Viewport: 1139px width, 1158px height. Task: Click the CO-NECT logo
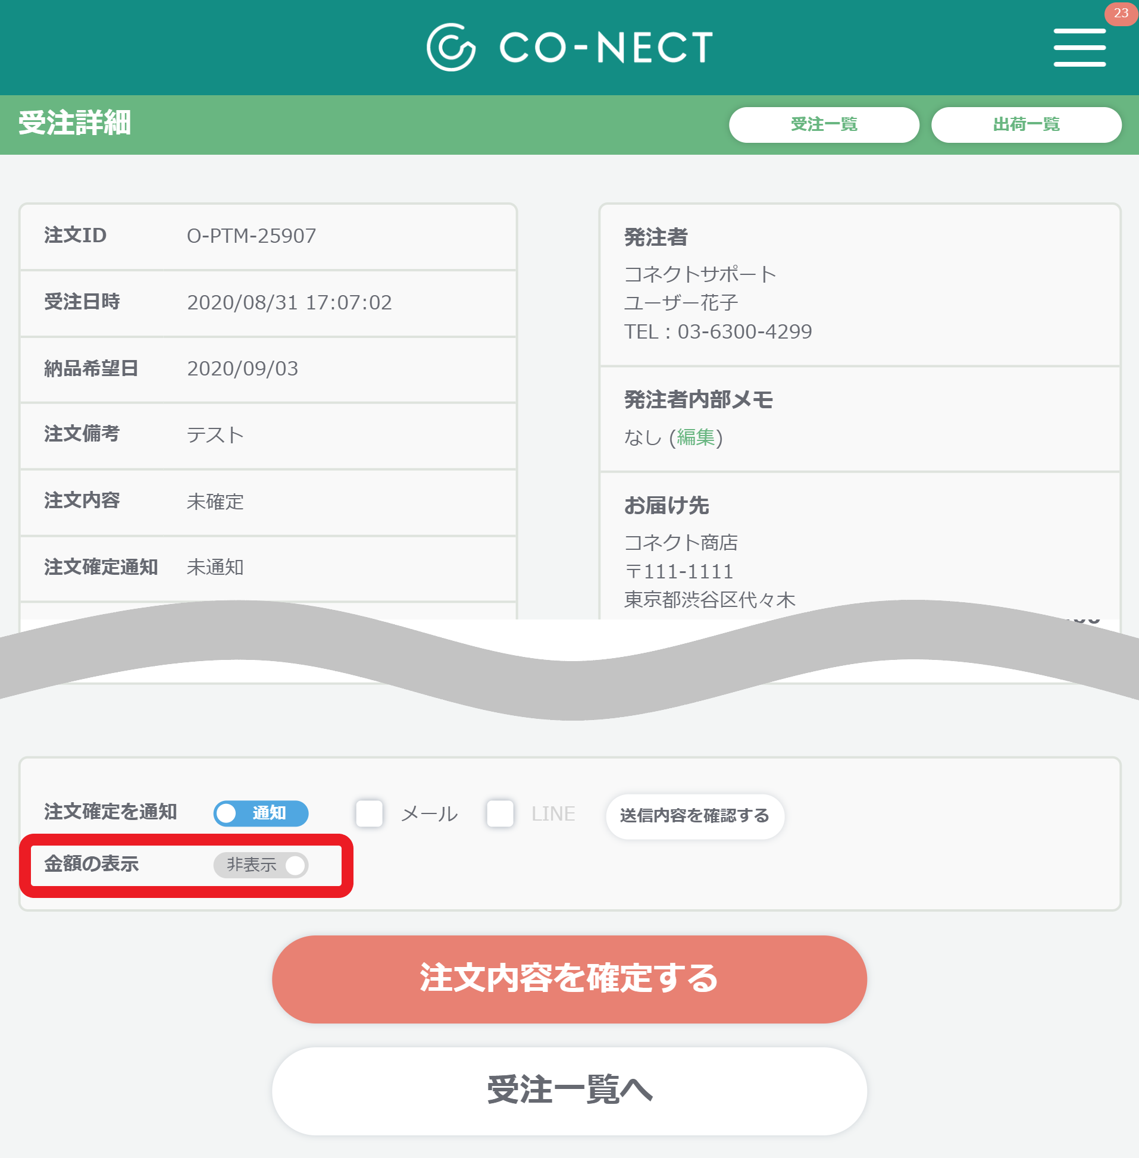[x=569, y=47]
